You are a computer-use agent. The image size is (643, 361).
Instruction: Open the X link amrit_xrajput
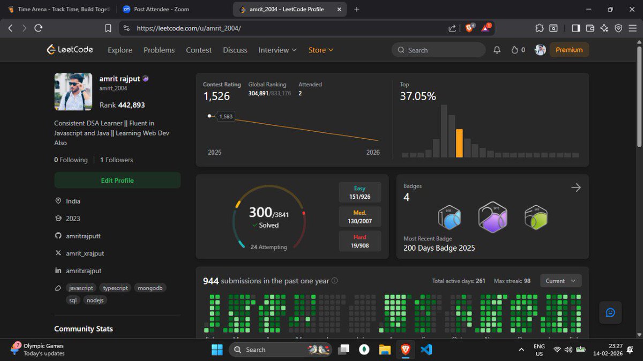point(85,253)
